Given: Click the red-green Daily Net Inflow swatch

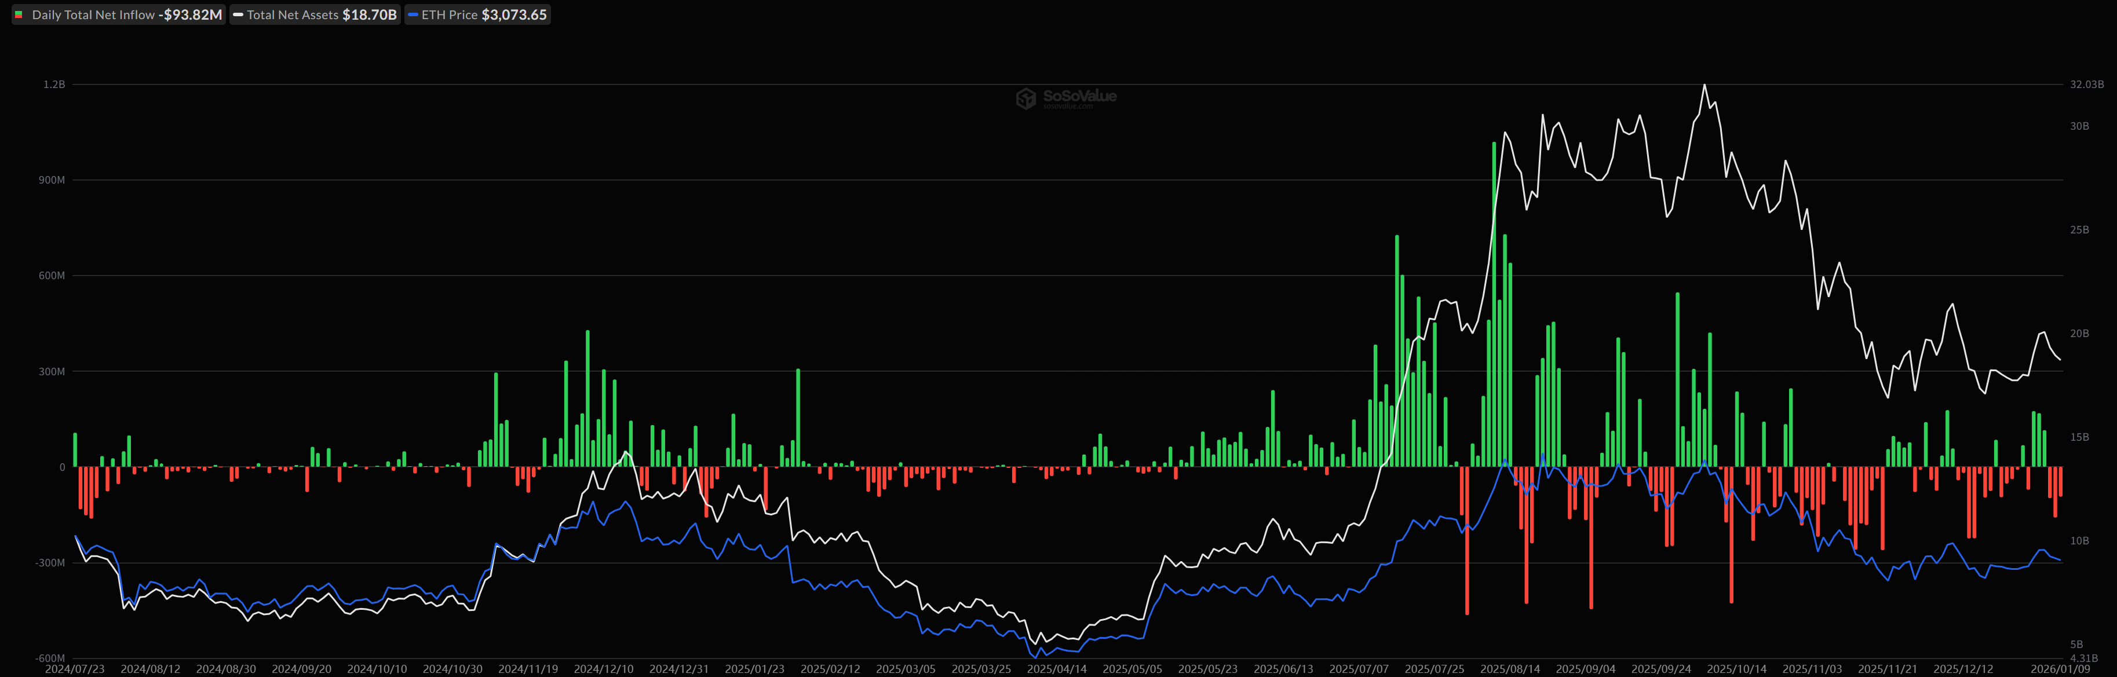Looking at the screenshot, I should (19, 15).
